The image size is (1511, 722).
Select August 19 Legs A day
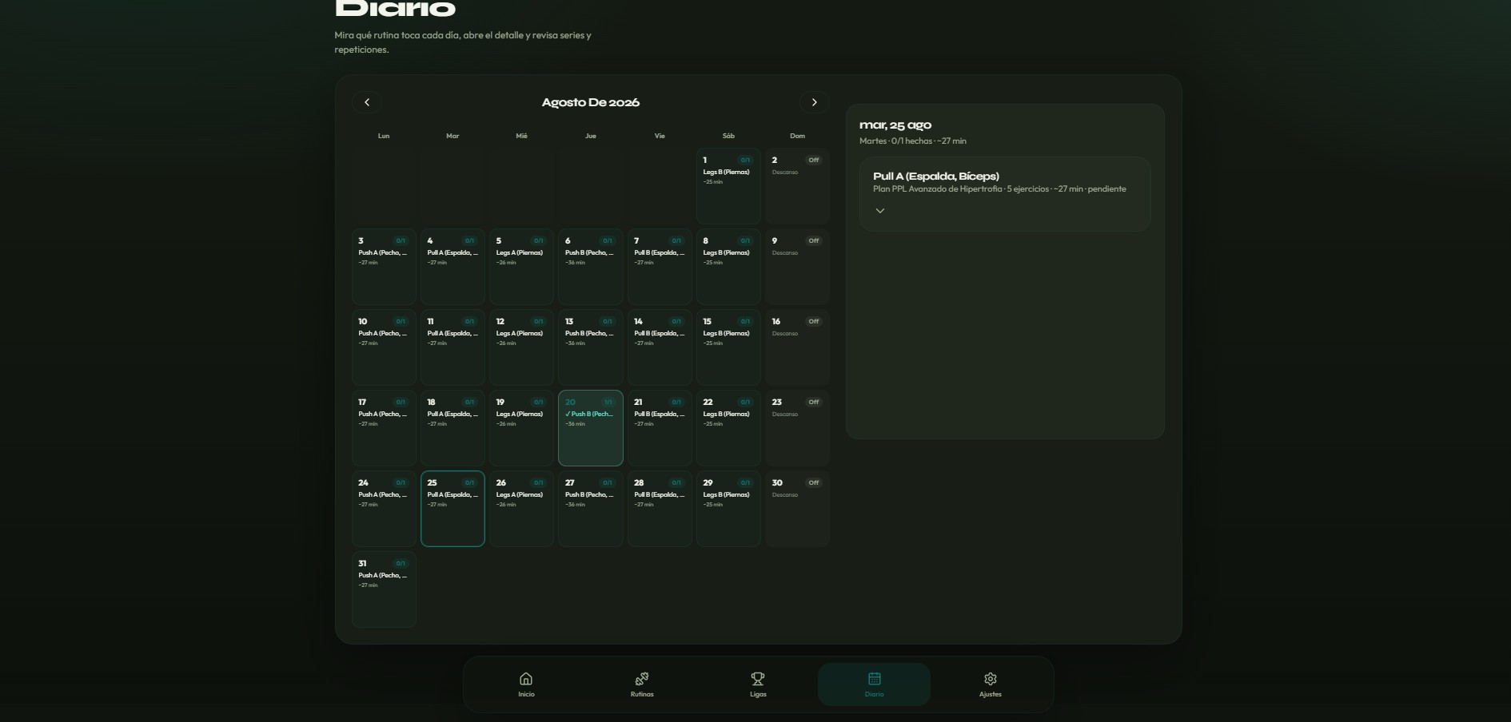pos(521,428)
